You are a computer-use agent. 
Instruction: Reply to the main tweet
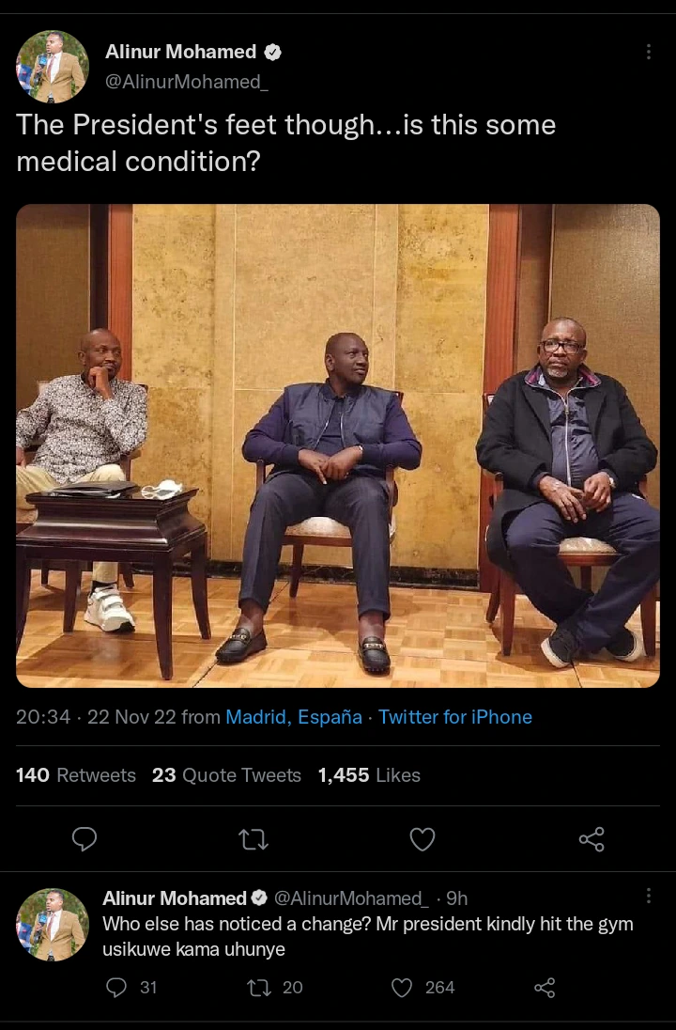click(x=84, y=838)
